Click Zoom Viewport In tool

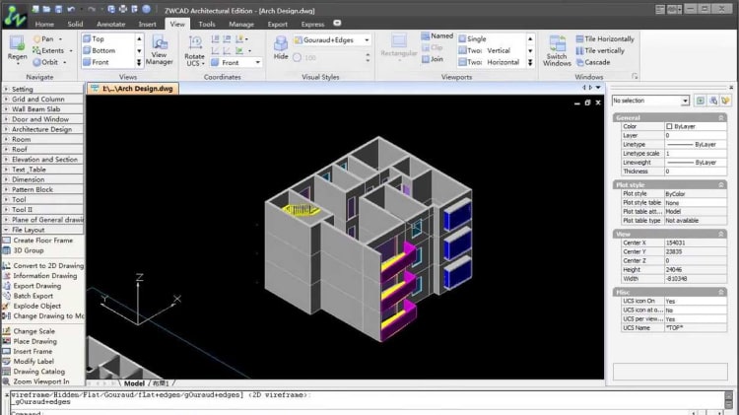[x=41, y=380]
